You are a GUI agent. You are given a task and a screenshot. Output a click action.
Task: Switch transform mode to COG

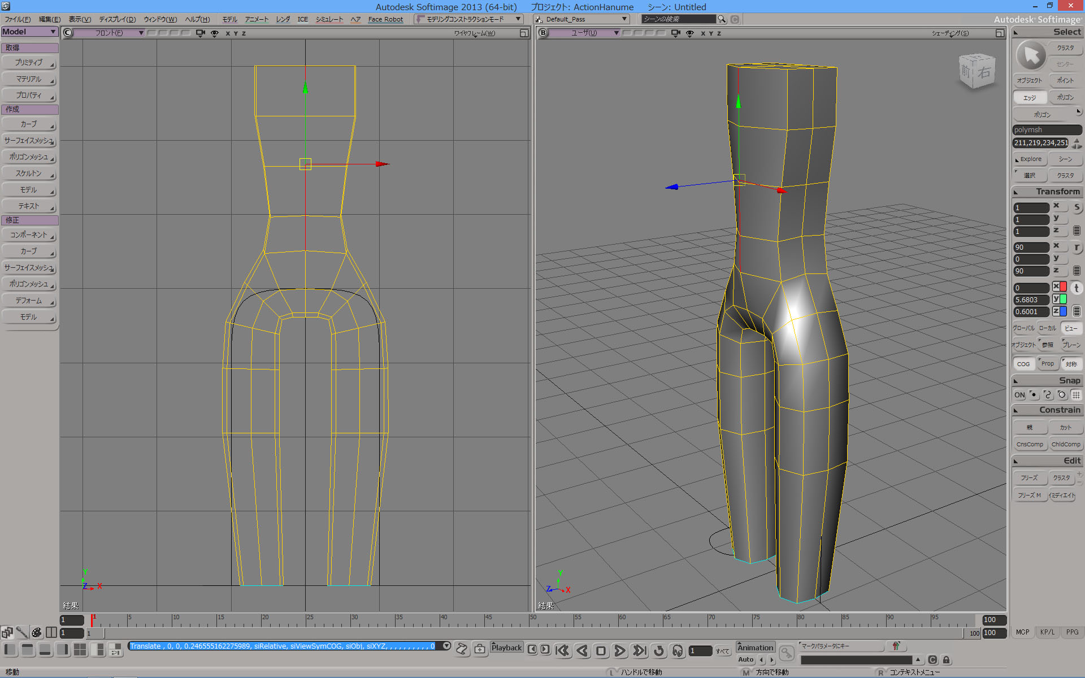pyautogui.click(x=1023, y=363)
